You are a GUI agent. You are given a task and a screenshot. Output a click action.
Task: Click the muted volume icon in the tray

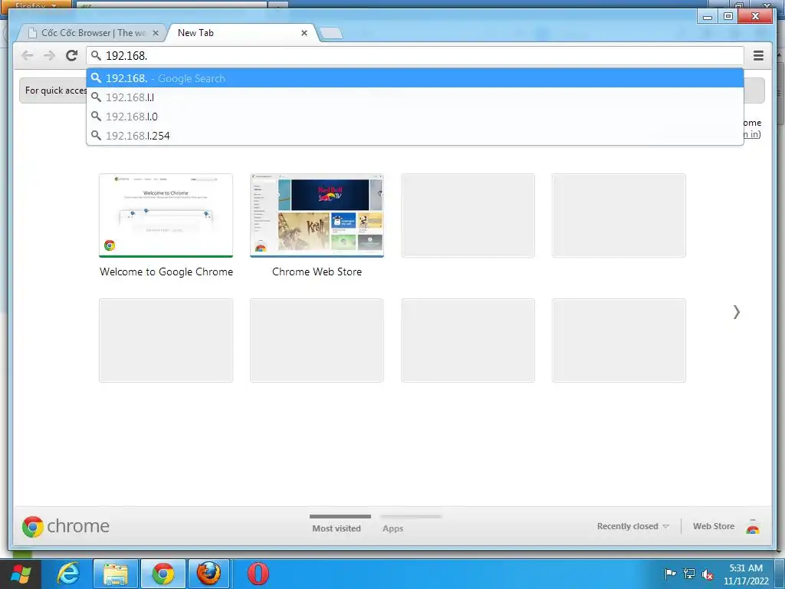708,574
